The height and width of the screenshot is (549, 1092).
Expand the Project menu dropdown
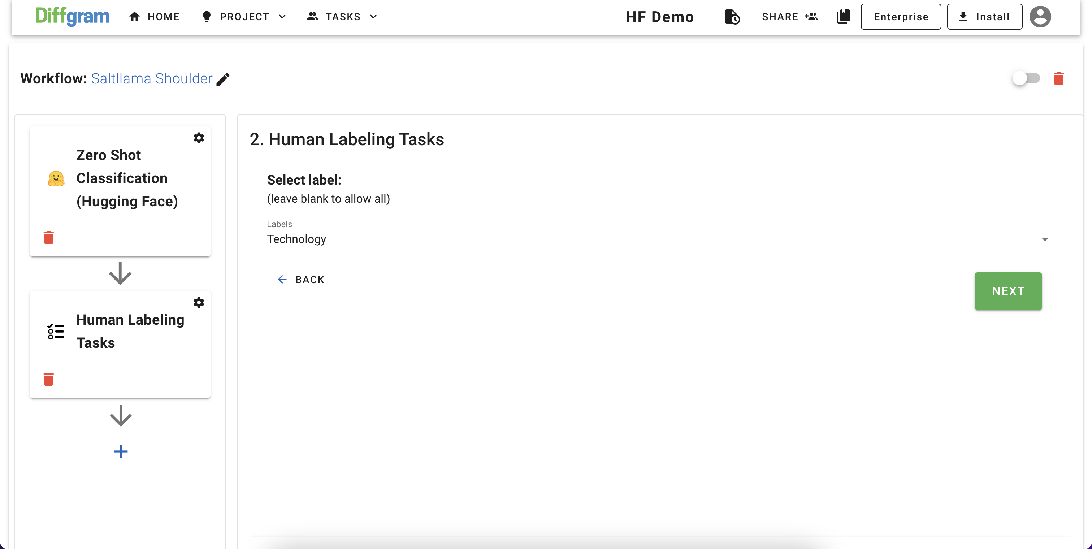(244, 17)
